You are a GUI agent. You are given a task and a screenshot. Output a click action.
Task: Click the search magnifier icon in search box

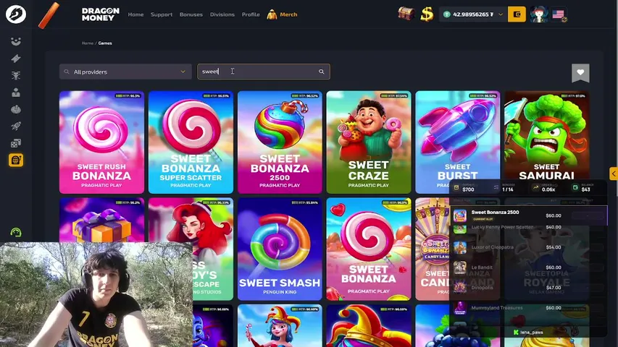tap(322, 72)
